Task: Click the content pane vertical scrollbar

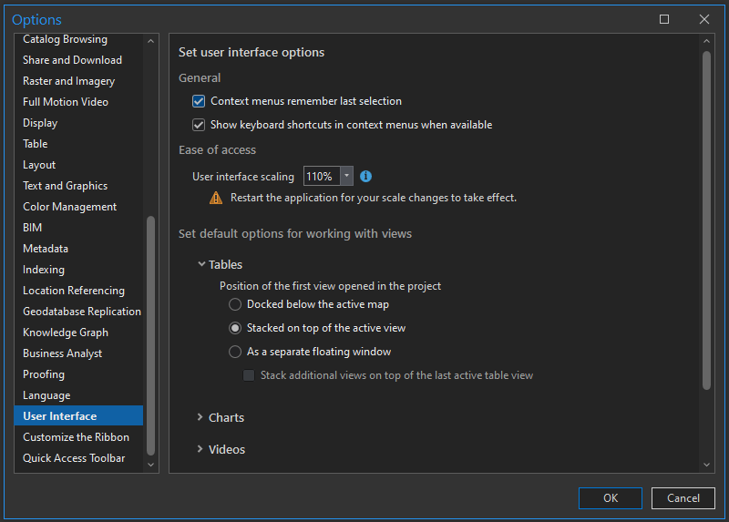Action: 706,219
